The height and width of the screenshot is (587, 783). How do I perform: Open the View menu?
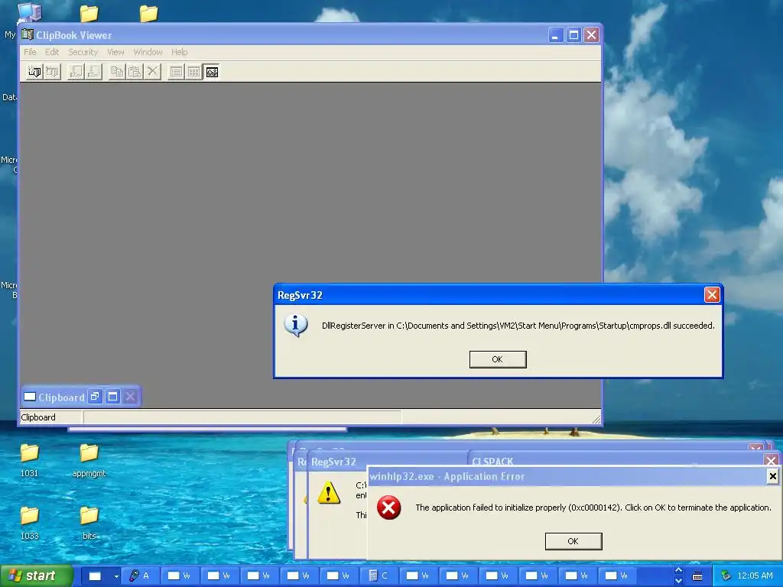point(115,52)
